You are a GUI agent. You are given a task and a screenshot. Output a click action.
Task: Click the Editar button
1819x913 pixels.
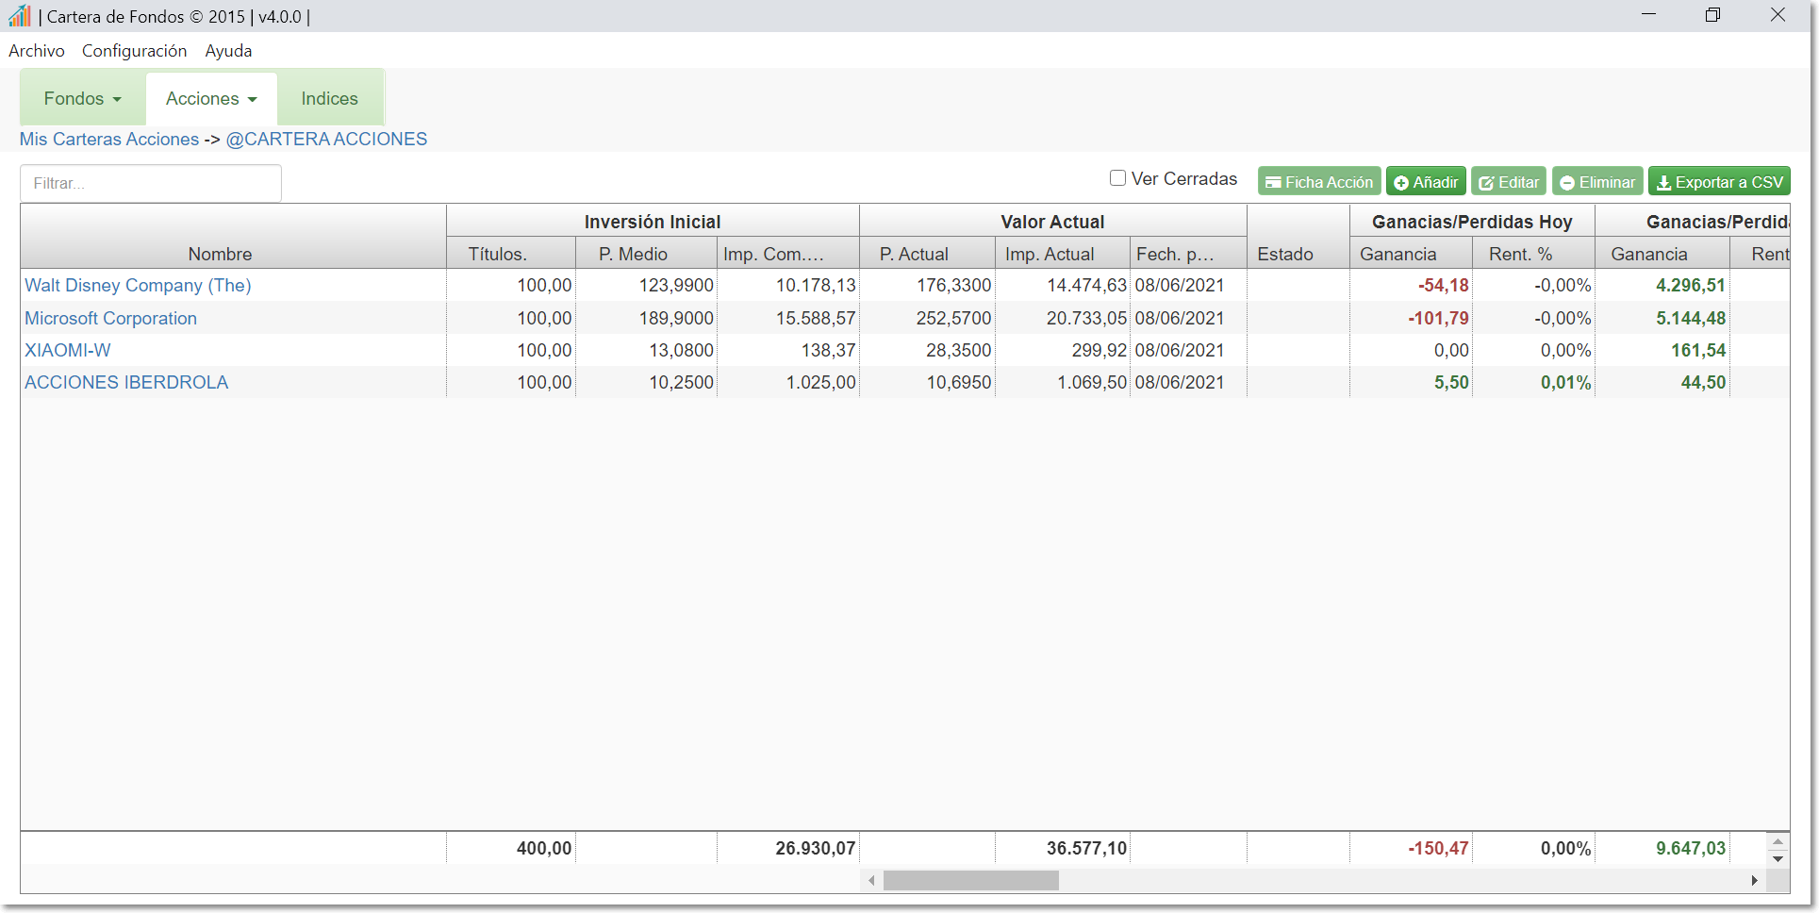point(1509,182)
